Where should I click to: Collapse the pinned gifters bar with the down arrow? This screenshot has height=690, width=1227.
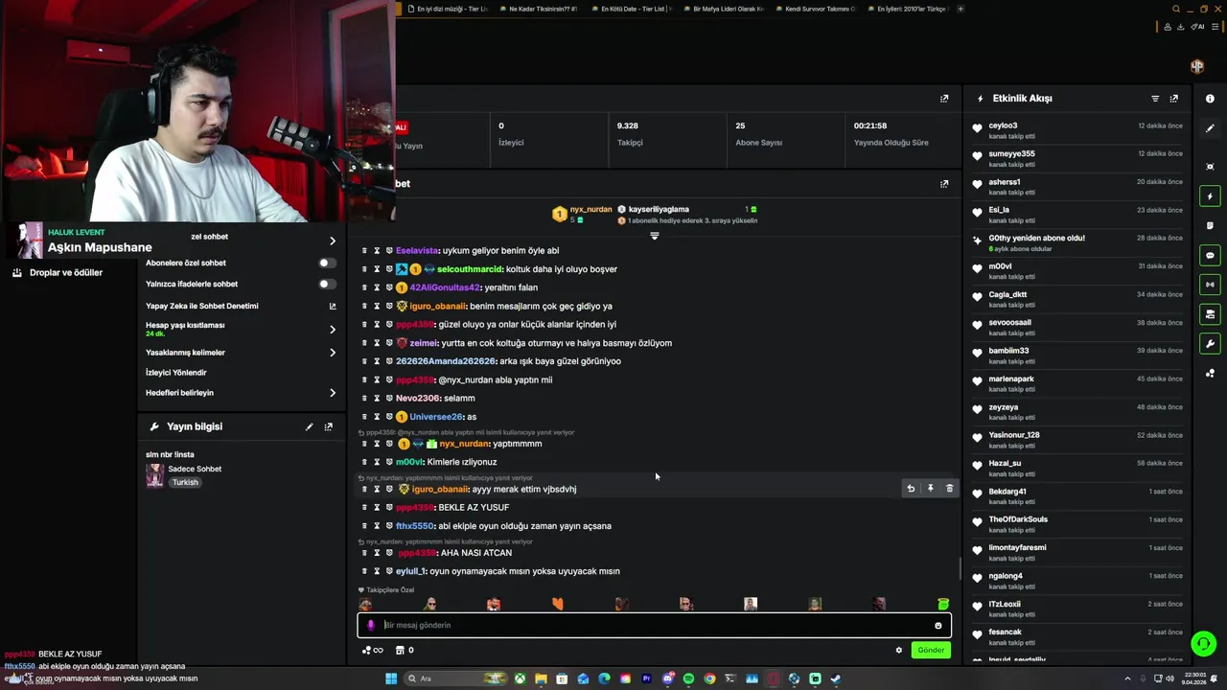(x=655, y=236)
